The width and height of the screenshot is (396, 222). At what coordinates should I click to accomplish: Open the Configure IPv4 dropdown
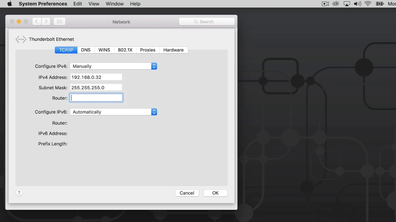[113, 66]
